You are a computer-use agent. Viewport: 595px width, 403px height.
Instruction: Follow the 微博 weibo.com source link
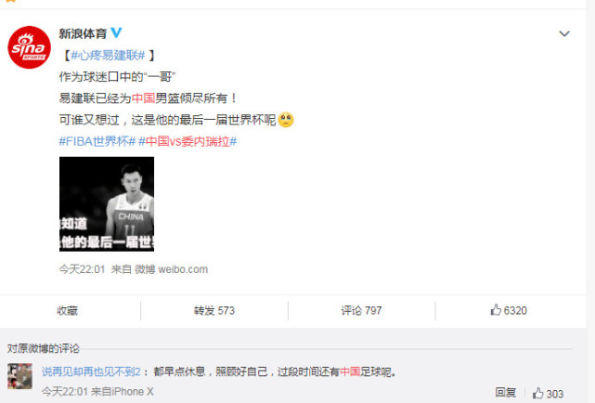(x=171, y=269)
